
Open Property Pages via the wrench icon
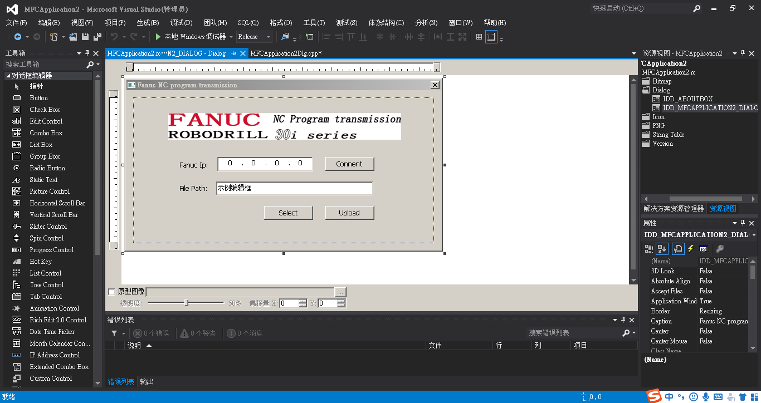click(x=718, y=249)
